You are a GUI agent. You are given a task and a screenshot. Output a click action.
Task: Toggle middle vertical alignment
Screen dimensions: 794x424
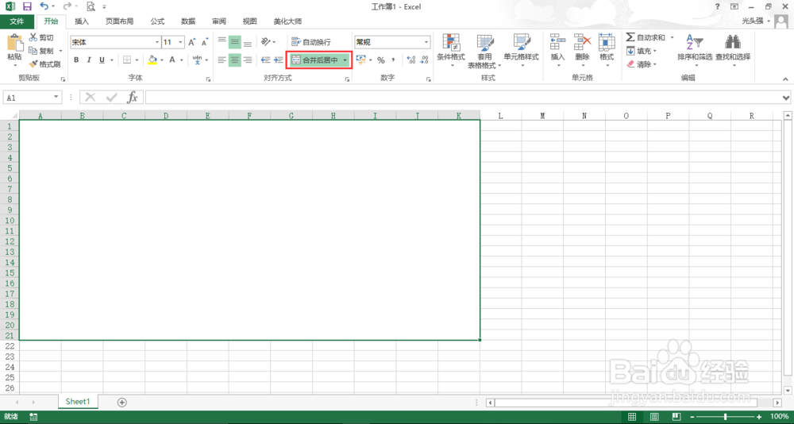(234, 41)
